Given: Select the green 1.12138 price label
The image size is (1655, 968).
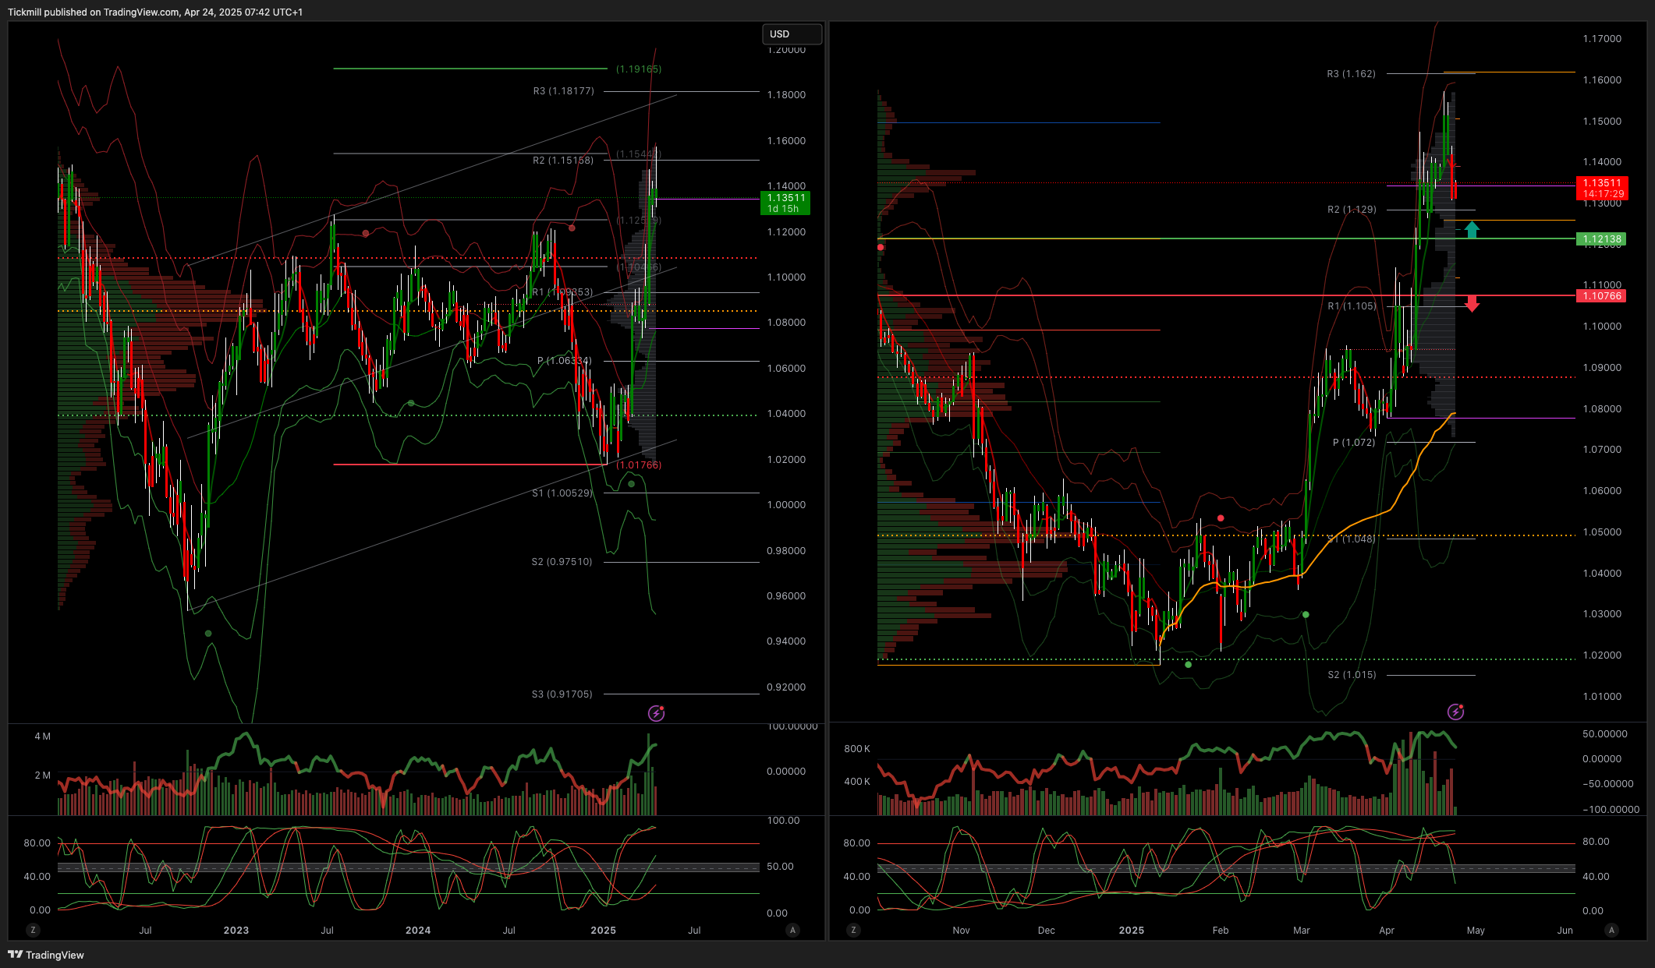Looking at the screenshot, I should (x=1601, y=239).
